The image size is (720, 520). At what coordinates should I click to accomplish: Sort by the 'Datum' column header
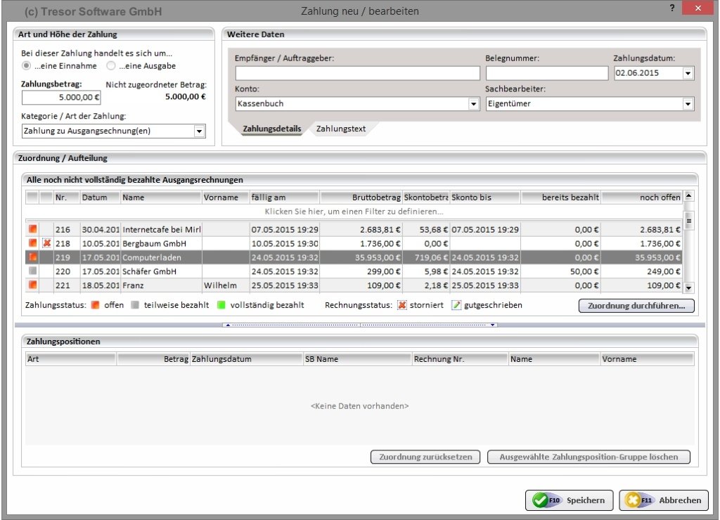pos(100,197)
